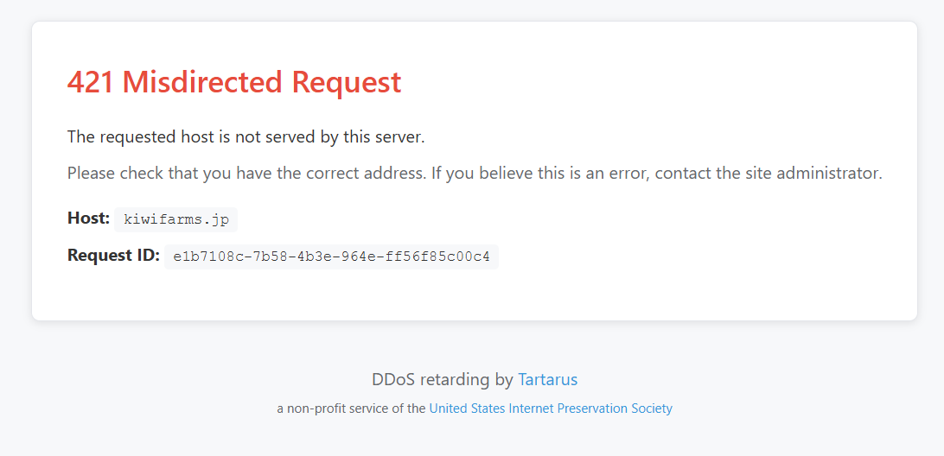Open United States Internet Preservation Society link
This screenshot has width=944, height=456.
[x=550, y=408]
